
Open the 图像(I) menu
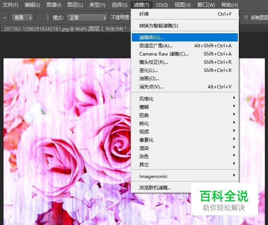54,5
